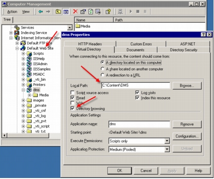Click the tree scroll-up arrow
This screenshot has width=214, height=179.
[x=70, y=28]
